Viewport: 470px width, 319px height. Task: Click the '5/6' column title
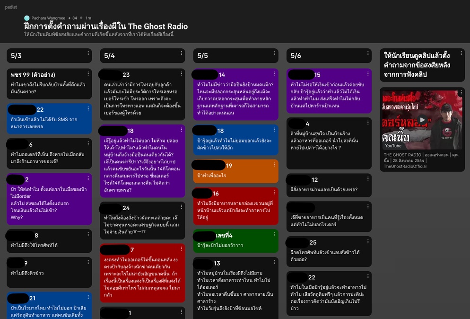point(296,55)
